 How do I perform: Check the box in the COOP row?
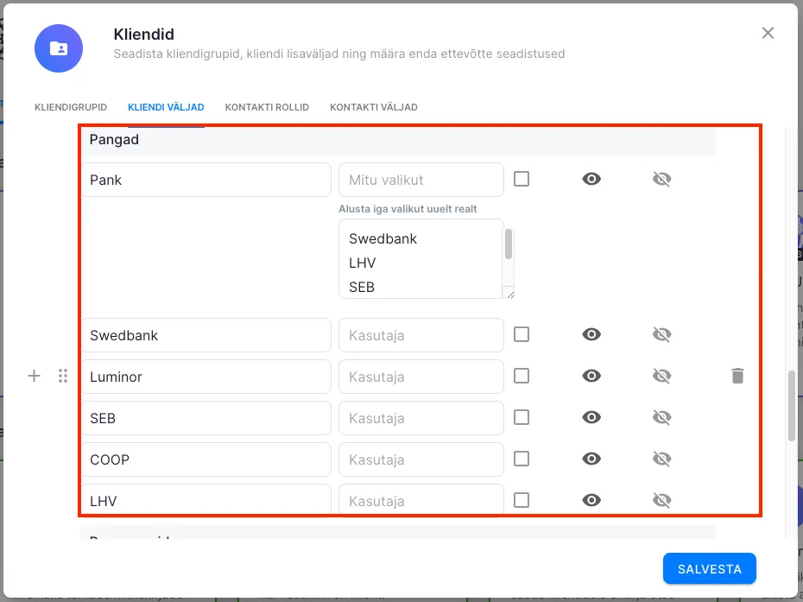click(522, 459)
